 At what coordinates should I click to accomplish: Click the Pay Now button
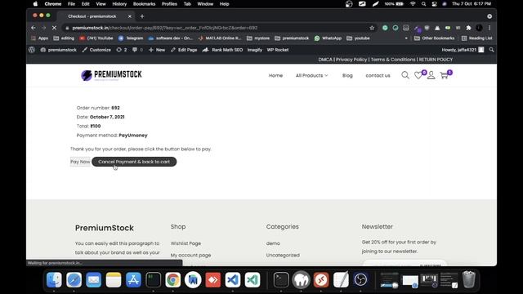pyautogui.click(x=80, y=162)
